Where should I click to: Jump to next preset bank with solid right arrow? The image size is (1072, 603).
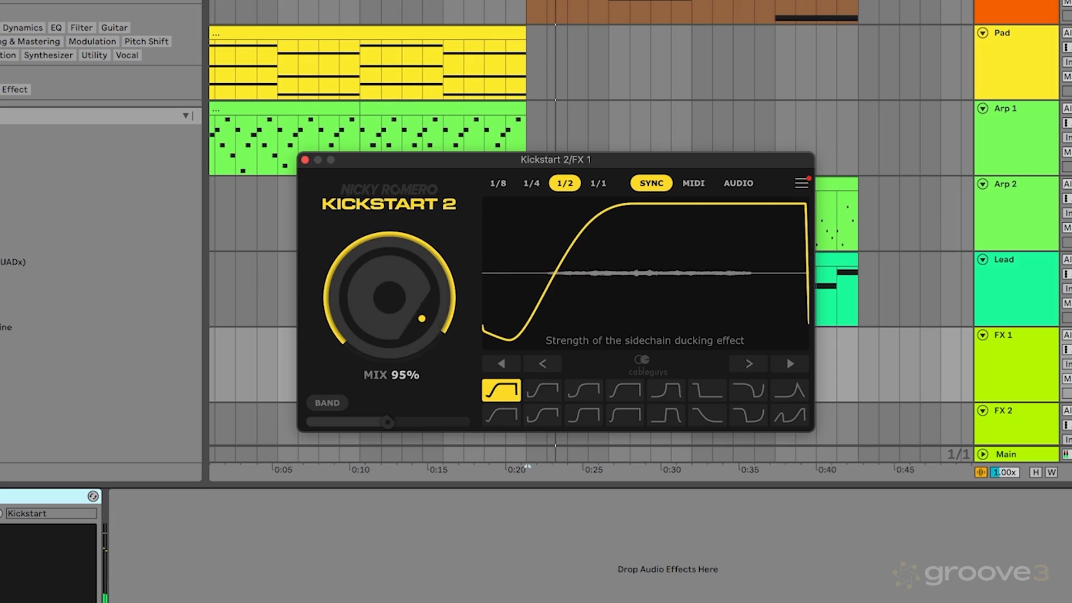pos(790,363)
